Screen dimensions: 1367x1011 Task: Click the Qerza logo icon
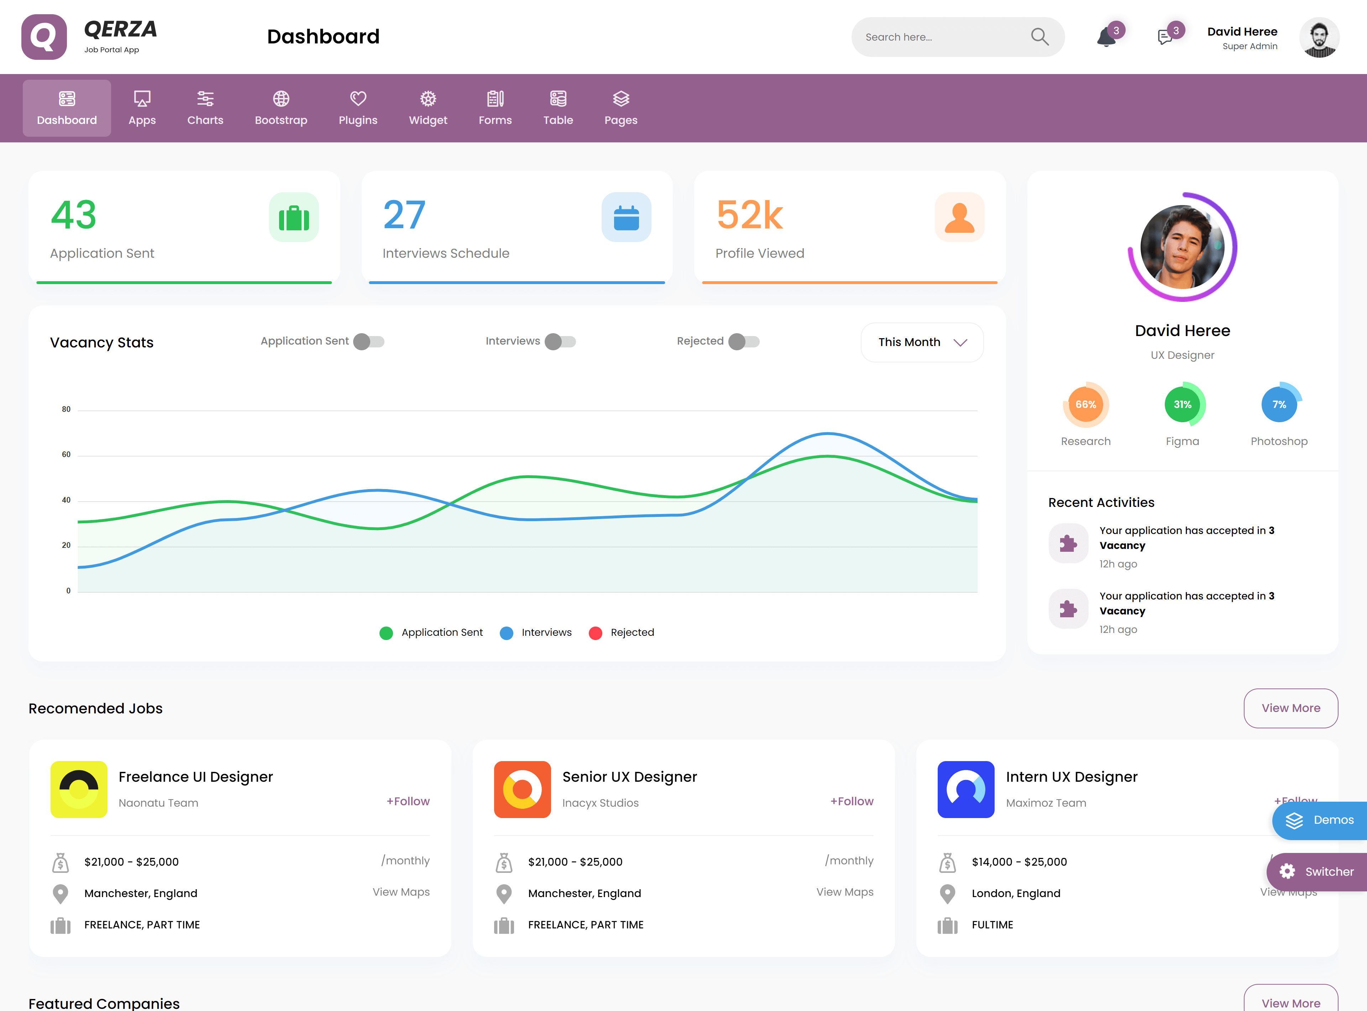click(x=44, y=37)
